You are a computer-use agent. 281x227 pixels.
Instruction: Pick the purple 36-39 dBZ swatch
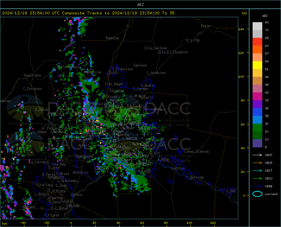[x=257, y=104]
